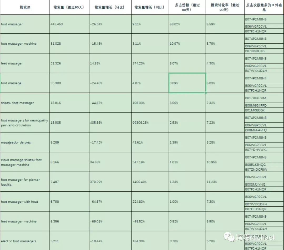This screenshot has width=284, height=250.
Task: Select the 搜索转化率 header cell
Action: coord(225,7)
